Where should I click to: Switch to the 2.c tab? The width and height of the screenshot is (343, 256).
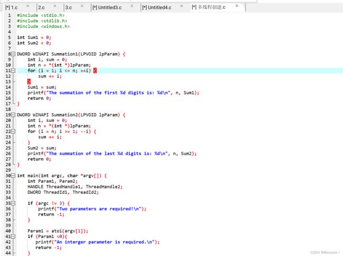(x=41, y=7)
